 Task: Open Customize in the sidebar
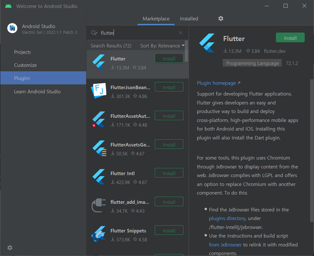[x=43, y=65]
